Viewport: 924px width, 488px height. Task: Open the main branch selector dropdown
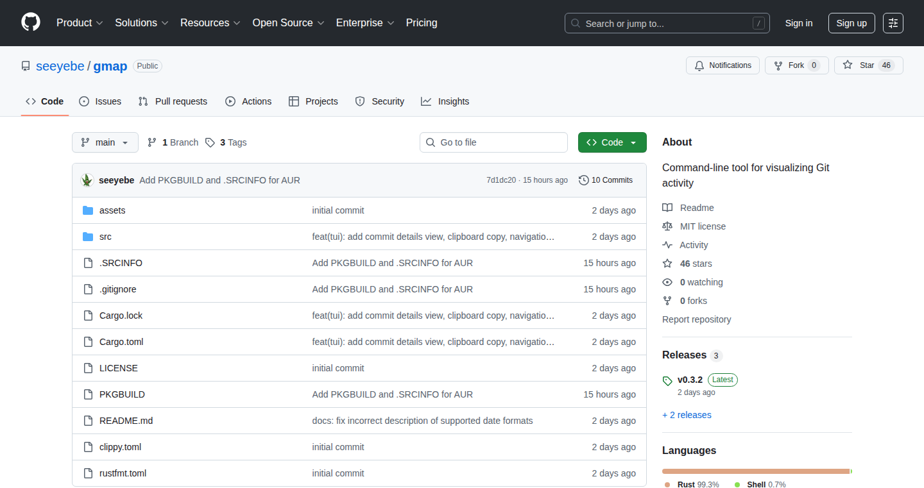pyautogui.click(x=105, y=142)
